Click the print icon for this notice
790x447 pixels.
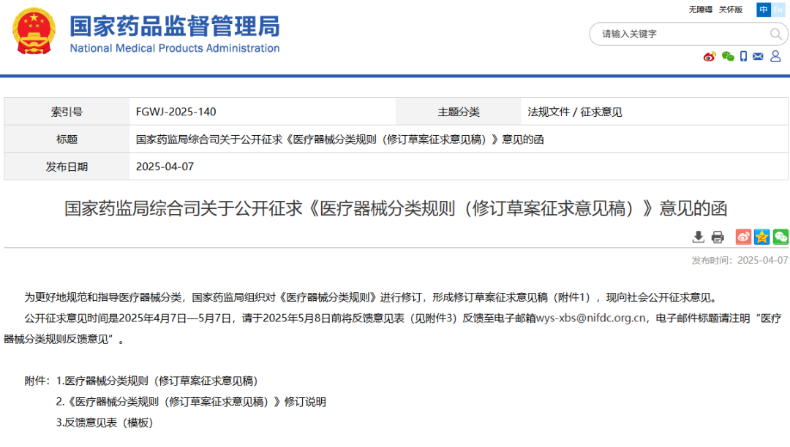pos(717,237)
